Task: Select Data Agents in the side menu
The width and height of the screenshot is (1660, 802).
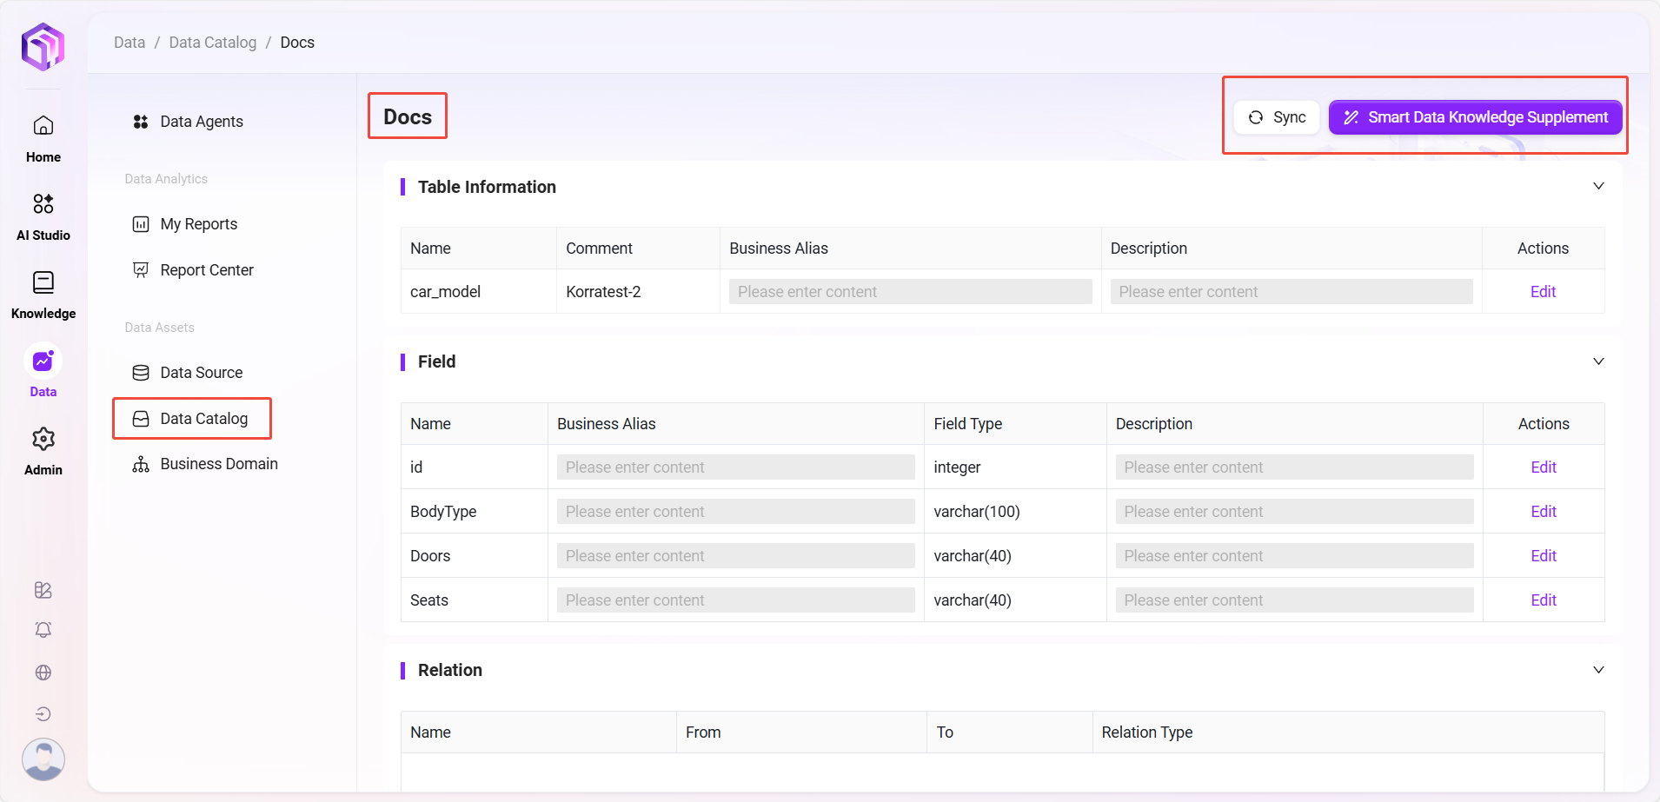Action: click(201, 122)
